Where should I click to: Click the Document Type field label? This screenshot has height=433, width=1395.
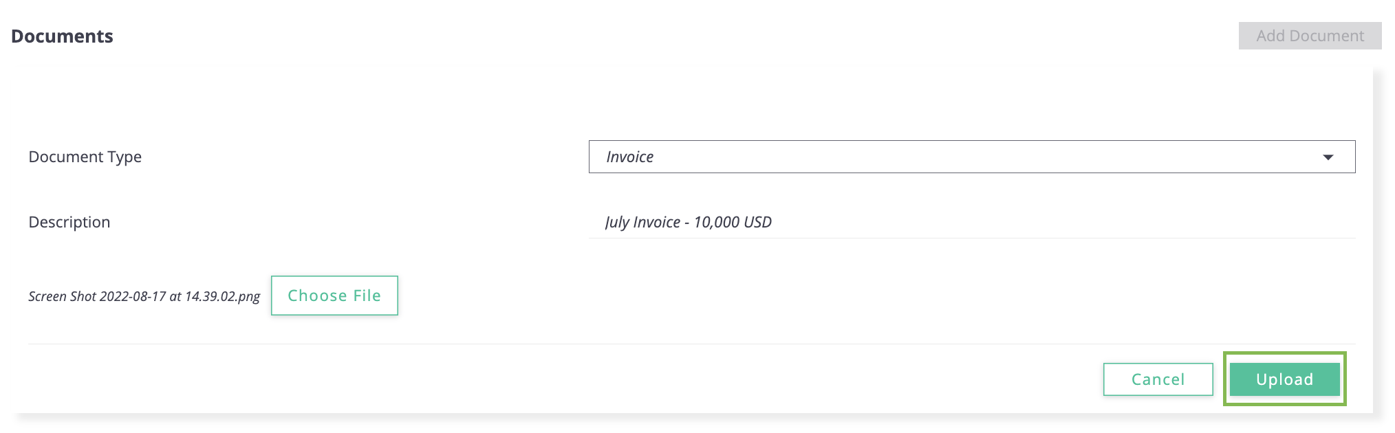tap(85, 157)
